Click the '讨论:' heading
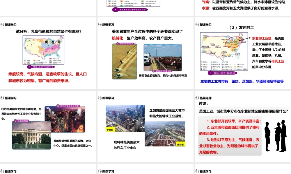This screenshot has height=174, width=291. (203, 104)
